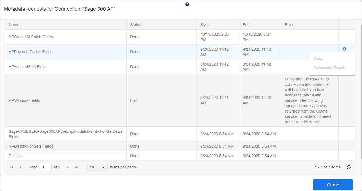
Task: Select the APDistributionSets Fields row name
Action: point(31,146)
